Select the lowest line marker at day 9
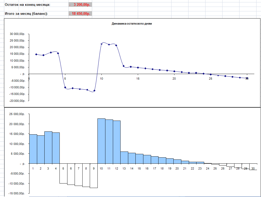 point(94,91)
